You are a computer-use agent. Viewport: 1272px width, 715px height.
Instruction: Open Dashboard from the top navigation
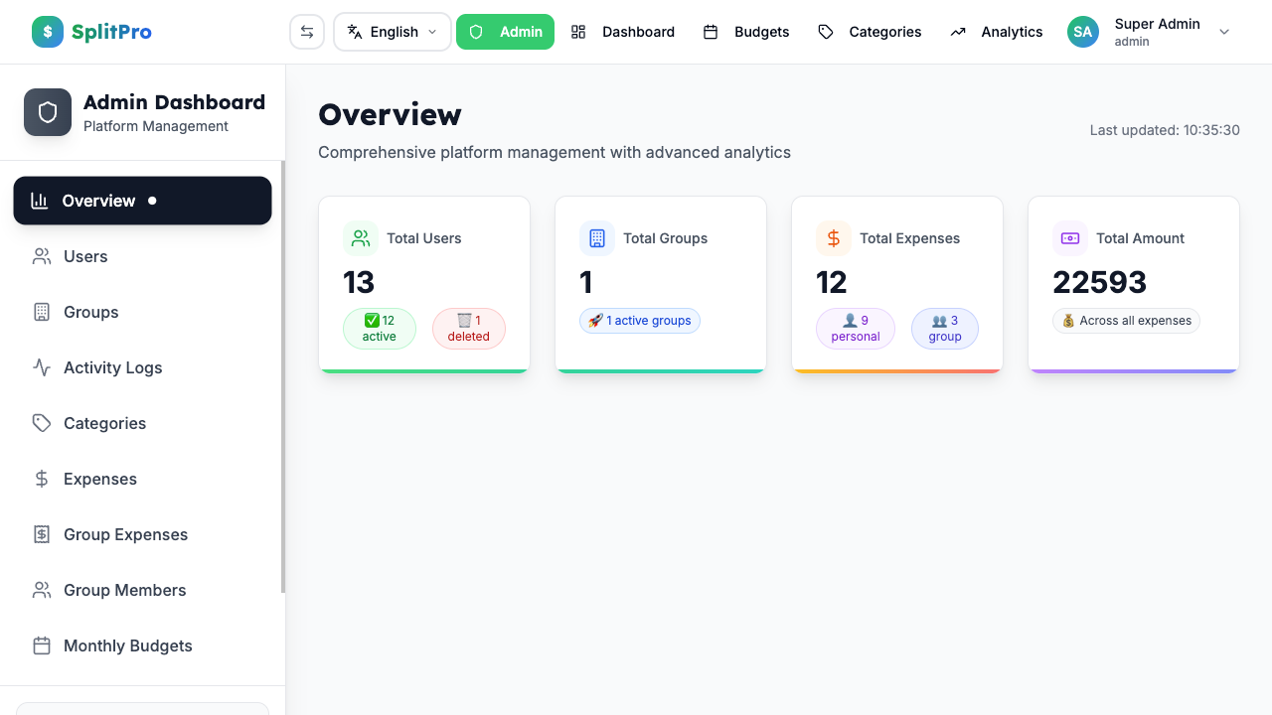[x=638, y=32]
